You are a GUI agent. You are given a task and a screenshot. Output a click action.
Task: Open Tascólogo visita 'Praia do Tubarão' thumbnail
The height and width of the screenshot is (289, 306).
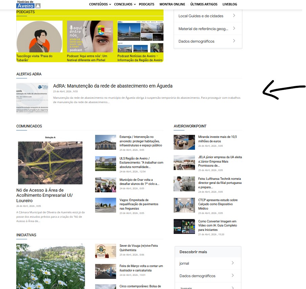[39, 37]
